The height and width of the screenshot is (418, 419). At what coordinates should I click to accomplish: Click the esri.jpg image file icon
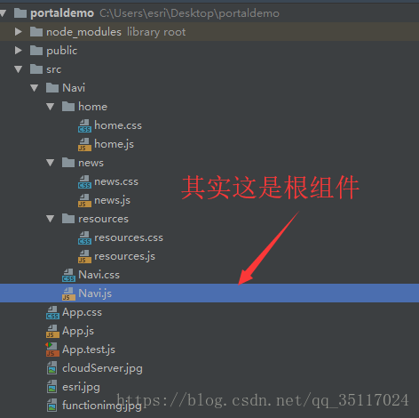tap(52, 387)
